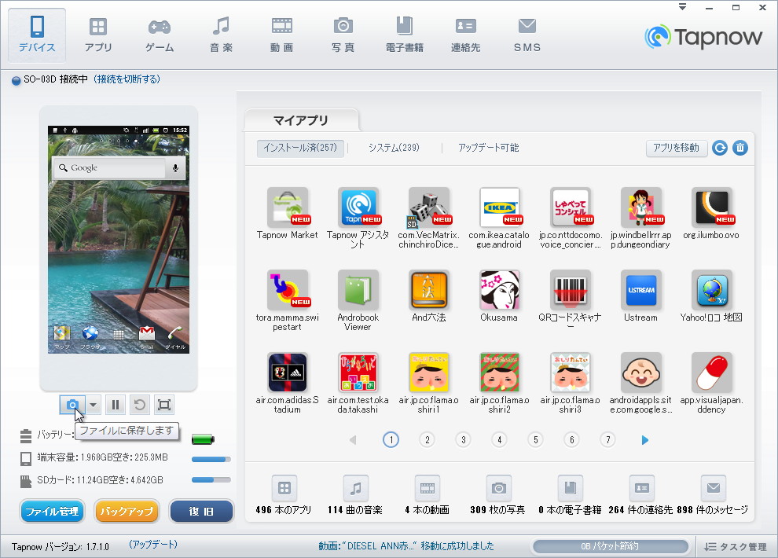Switch to the デバイス tab

(37, 35)
